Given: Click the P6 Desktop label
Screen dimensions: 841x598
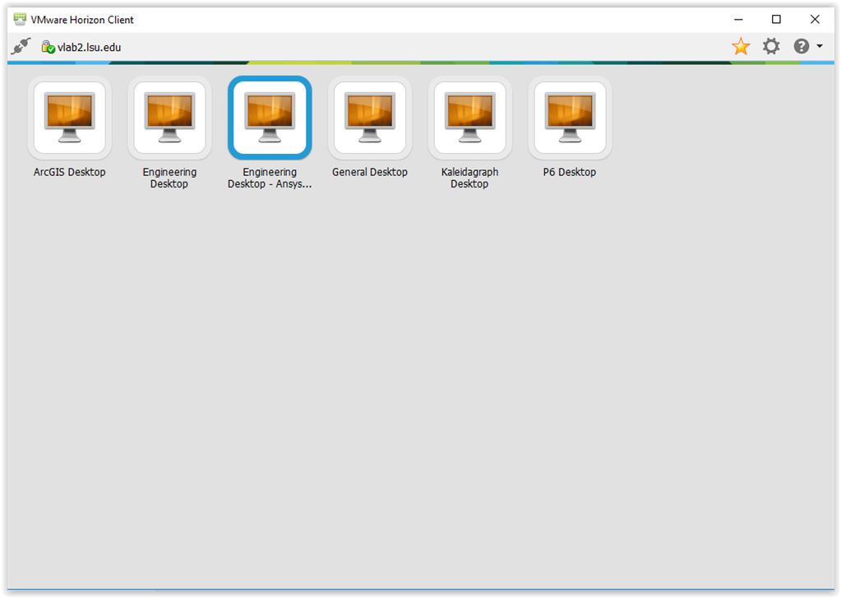Looking at the screenshot, I should pos(570,172).
